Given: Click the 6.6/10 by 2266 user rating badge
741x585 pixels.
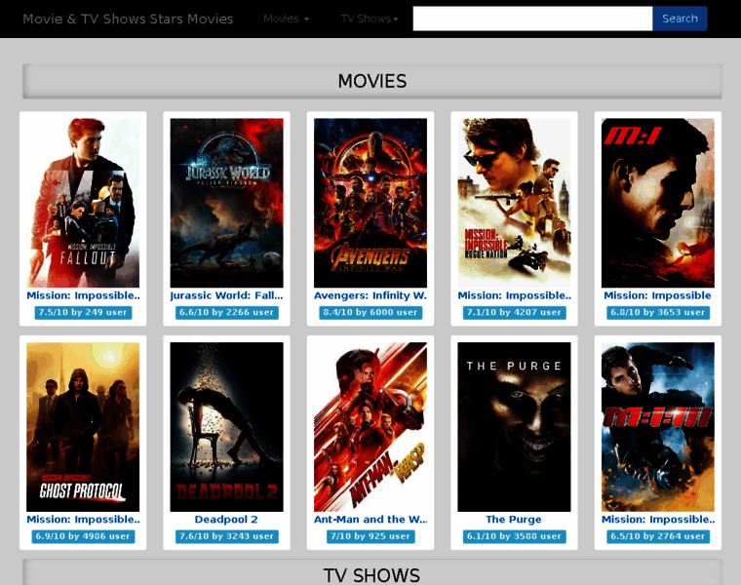Looking at the screenshot, I should (227, 312).
